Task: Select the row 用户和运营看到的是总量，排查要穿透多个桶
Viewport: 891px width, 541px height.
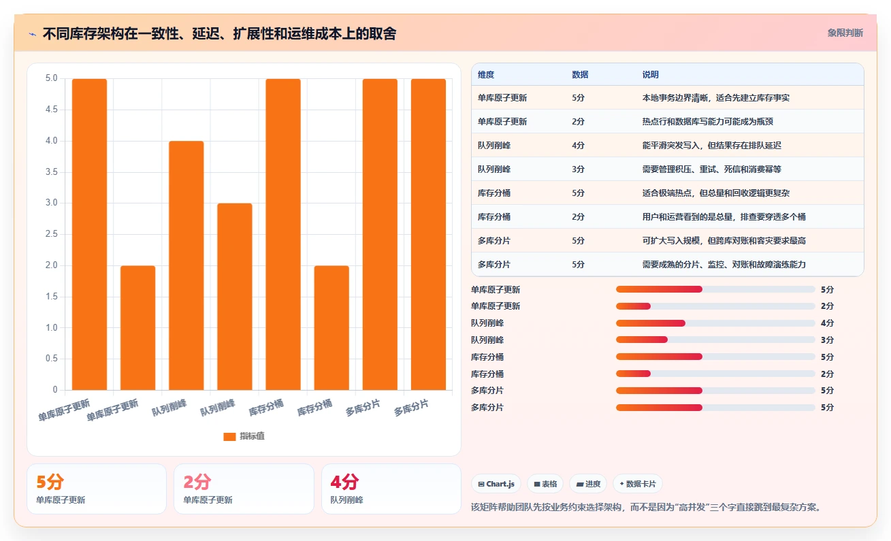Action: [667, 217]
